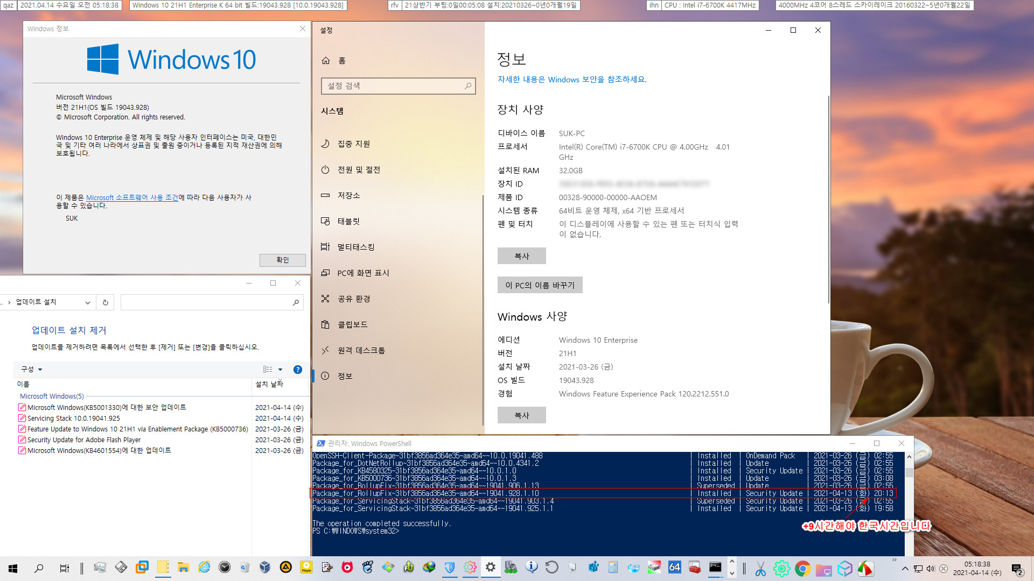Open the clock application taskbar icon

tap(225, 567)
